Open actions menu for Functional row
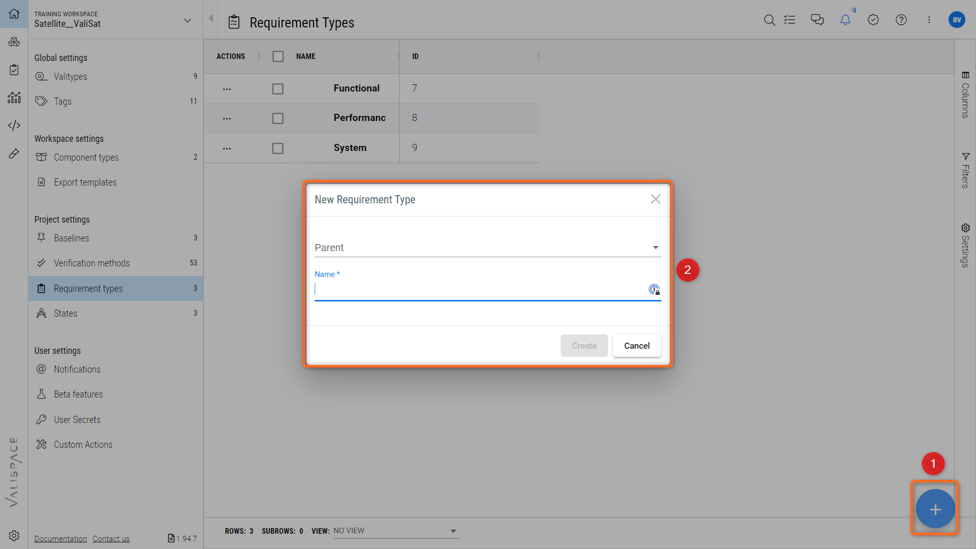This screenshot has height=549, width=976. 227,89
